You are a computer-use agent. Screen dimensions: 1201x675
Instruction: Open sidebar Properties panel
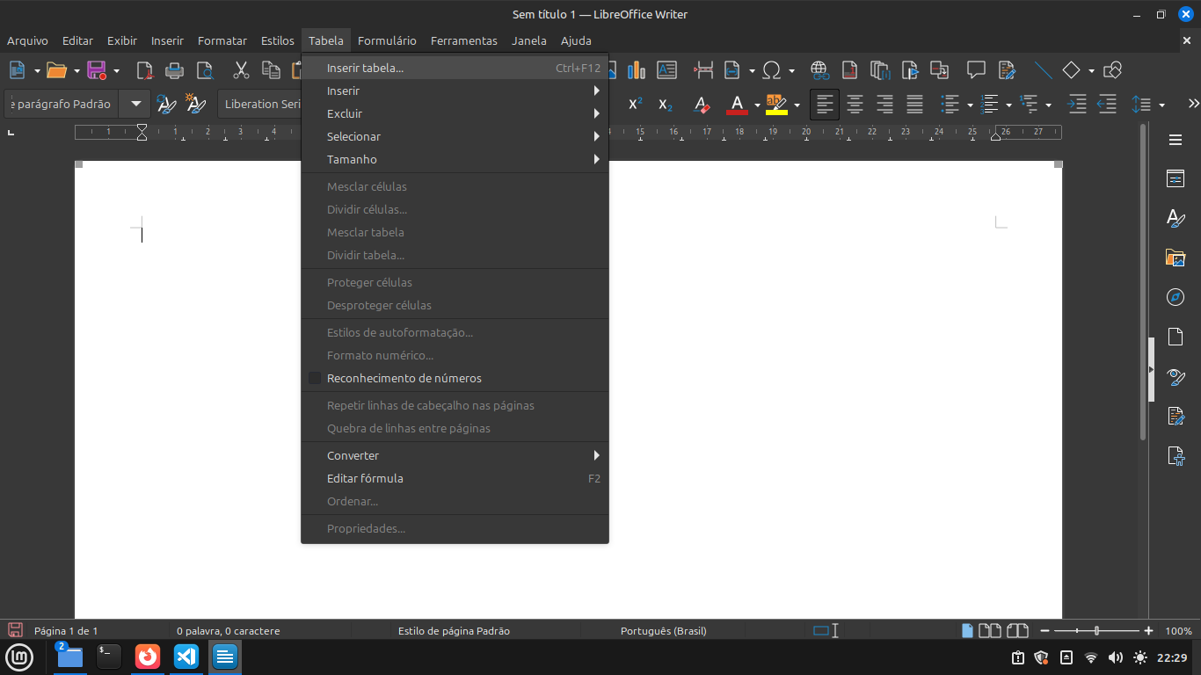coord(1176,179)
